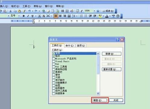Click the font color A swatch
The height and width of the screenshot is (109, 150).
tap(107, 16)
